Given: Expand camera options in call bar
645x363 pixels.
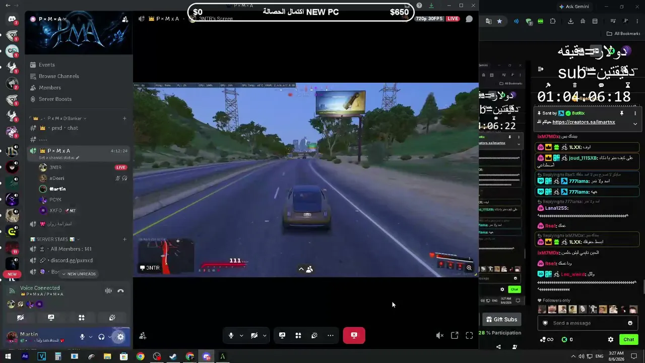Looking at the screenshot, I should pos(265,336).
